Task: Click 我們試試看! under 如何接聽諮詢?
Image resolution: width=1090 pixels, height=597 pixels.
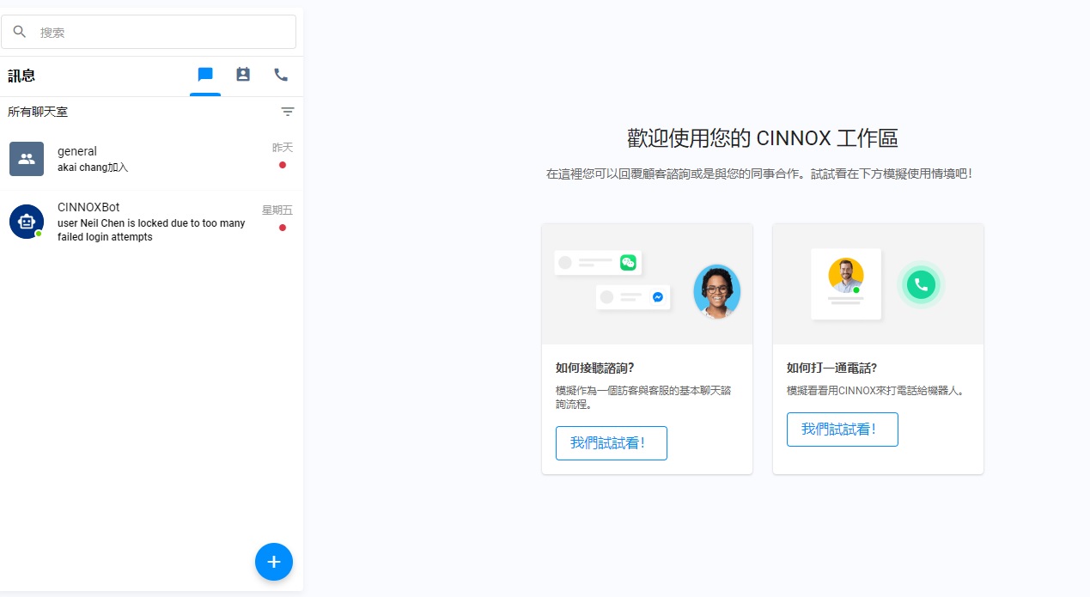Action: [612, 443]
